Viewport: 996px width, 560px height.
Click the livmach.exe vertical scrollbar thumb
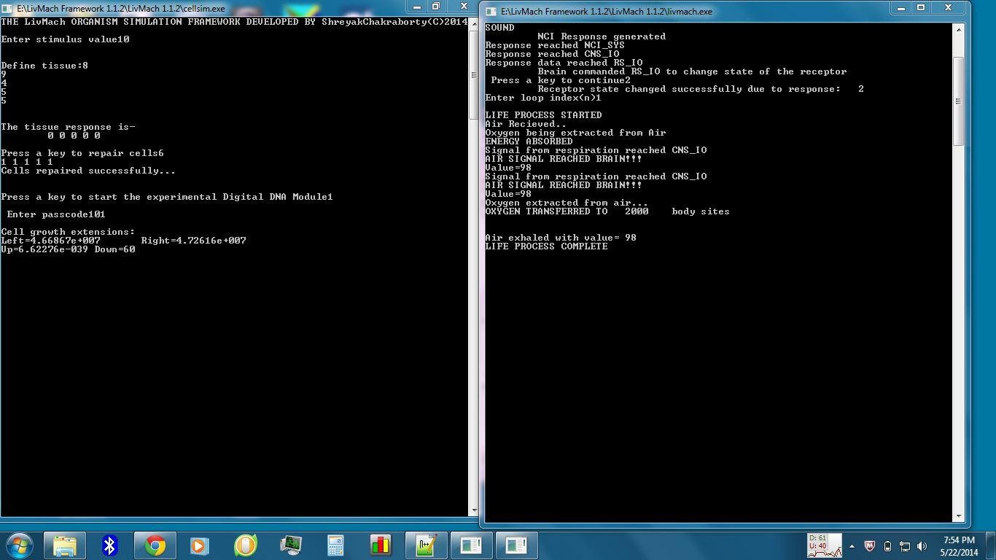tap(959, 101)
